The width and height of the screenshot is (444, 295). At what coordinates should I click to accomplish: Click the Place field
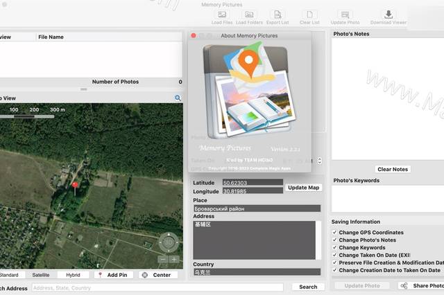tap(257, 208)
